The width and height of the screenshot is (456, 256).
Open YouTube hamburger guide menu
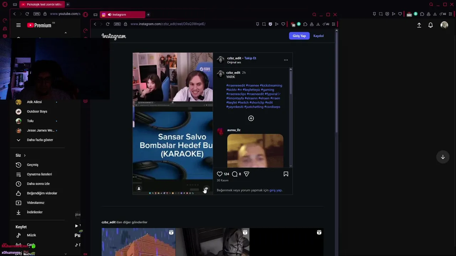click(x=19, y=25)
